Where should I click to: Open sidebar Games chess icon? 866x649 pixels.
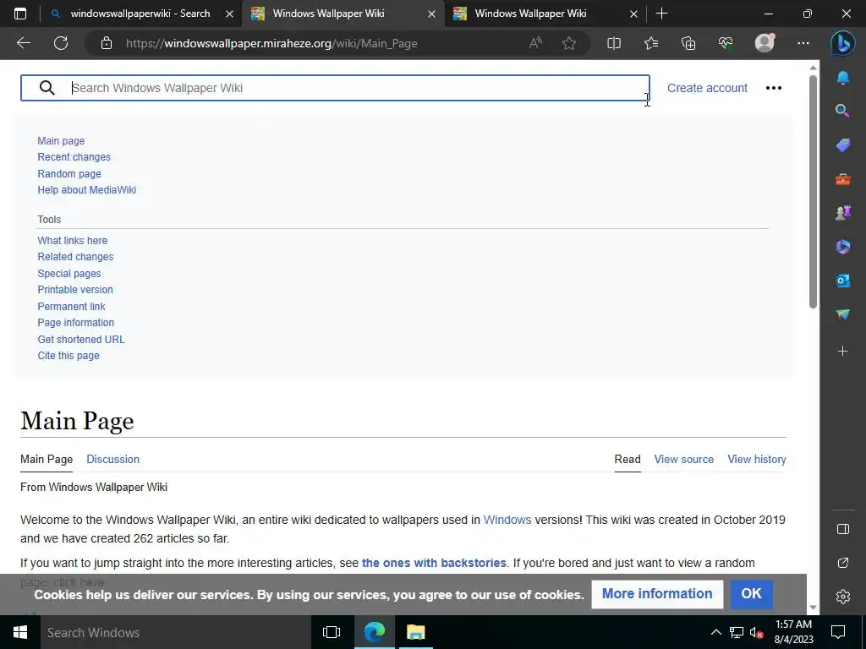tap(843, 212)
